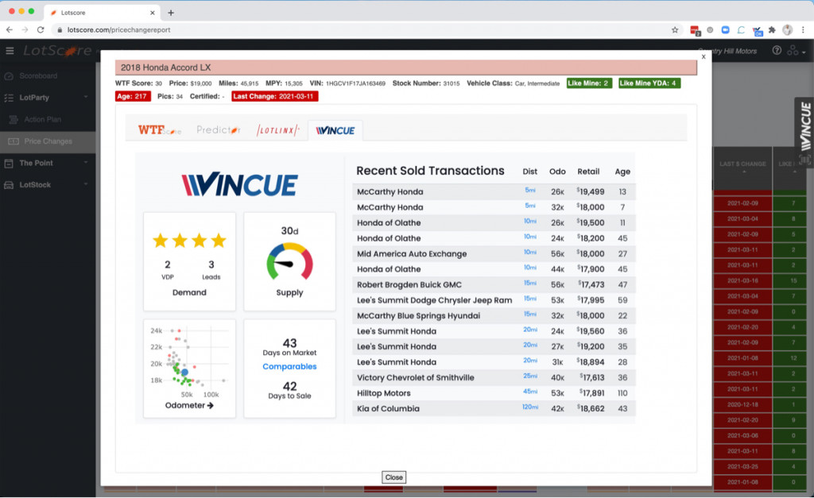Click Victory Chevrolet of Smithville row
This screenshot has width=814, height=498.
pos(494,377)
